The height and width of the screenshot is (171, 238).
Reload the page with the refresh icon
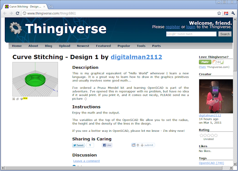coord(17,13)
